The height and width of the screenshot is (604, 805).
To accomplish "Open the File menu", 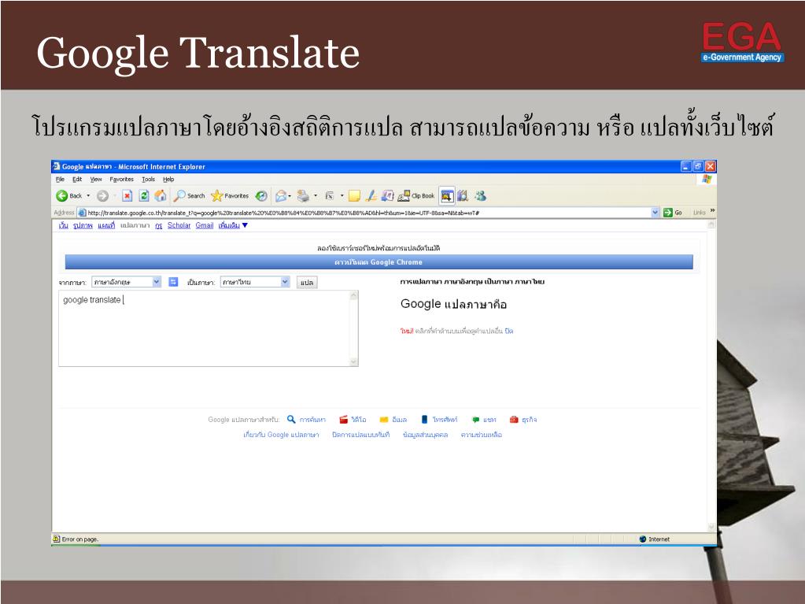I will click(x=60, y=180).
